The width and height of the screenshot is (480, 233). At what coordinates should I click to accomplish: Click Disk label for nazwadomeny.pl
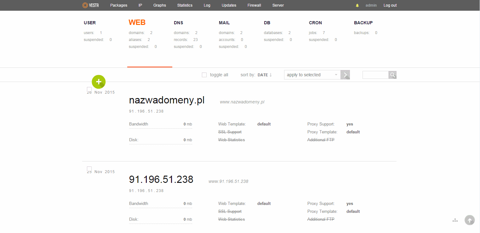point(134,140)
